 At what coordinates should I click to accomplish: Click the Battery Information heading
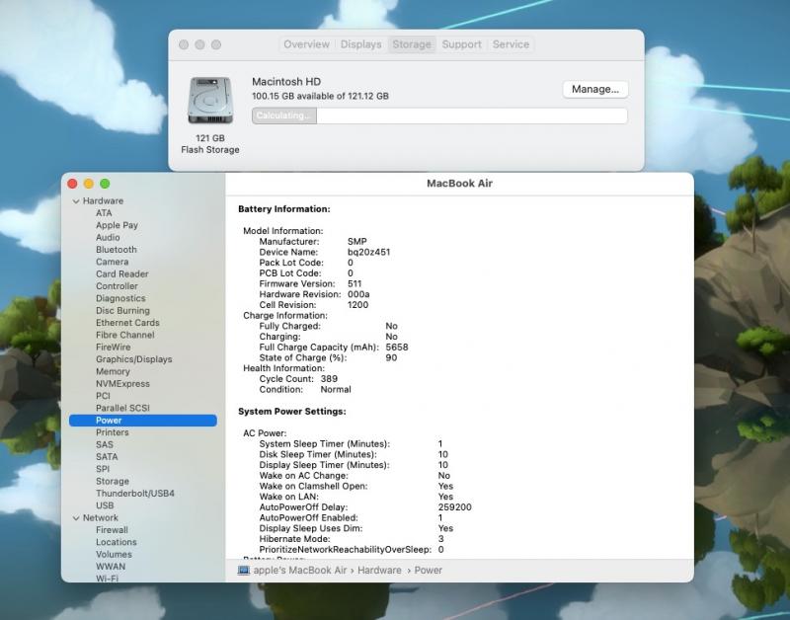point(284,209)
